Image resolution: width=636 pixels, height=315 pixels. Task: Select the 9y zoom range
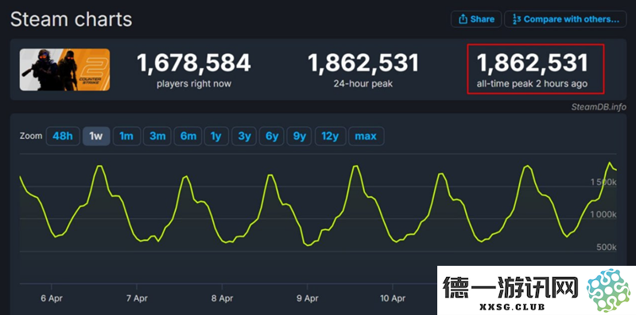tap(300, 136)
